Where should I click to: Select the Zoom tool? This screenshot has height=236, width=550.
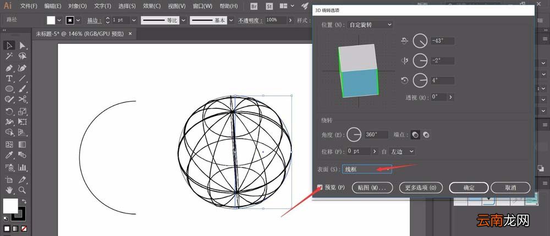23,190
